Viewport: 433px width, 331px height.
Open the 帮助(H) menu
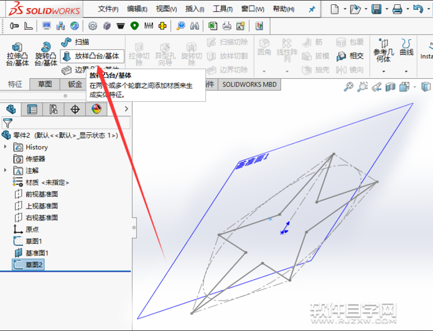click(284, 9)
